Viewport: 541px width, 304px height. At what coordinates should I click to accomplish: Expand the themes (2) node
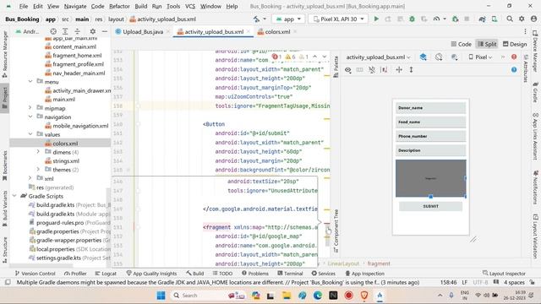[38, 169]
